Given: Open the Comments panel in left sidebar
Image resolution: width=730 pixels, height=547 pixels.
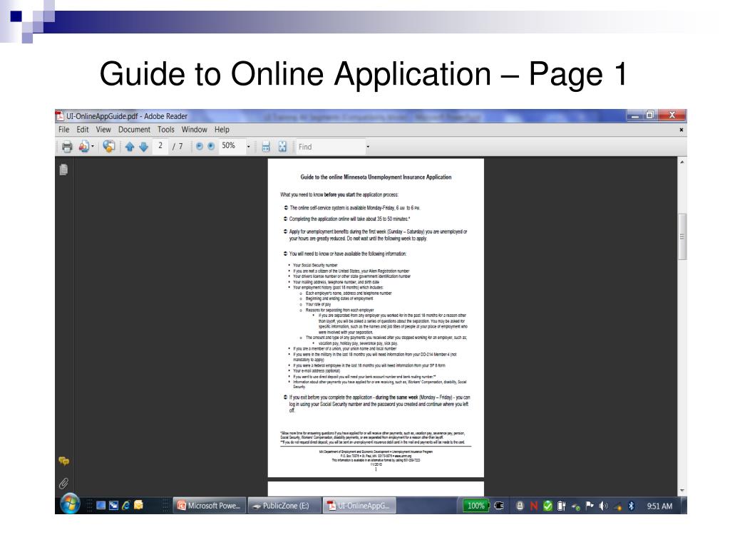Looking at the screenshot, I should tap(63, 461).
